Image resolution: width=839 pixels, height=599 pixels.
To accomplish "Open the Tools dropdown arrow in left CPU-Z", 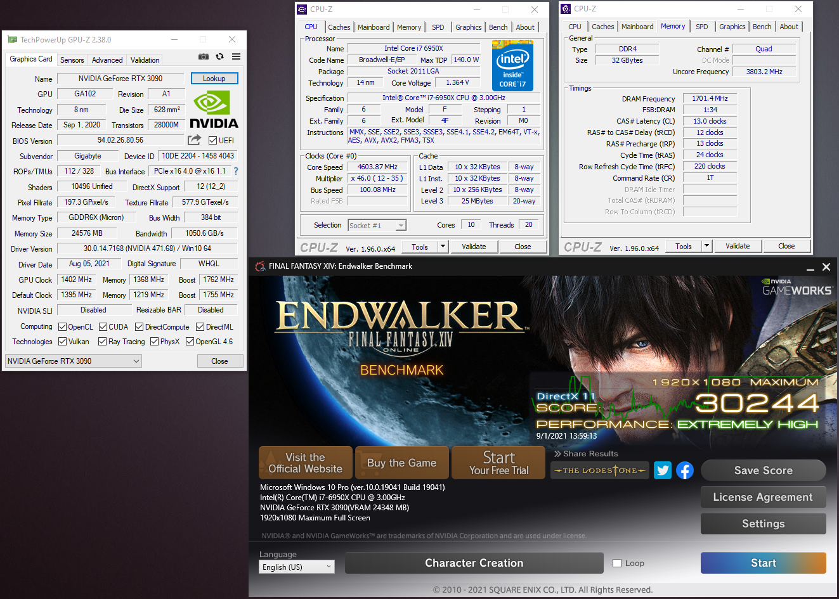I will 443,247.
